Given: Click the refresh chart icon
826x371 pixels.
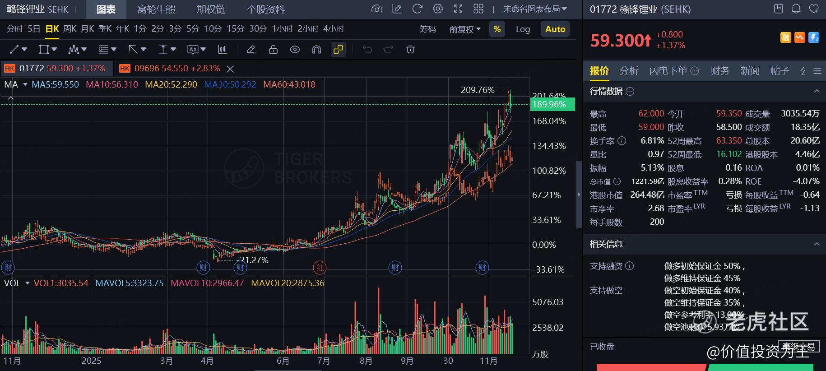Looking at the screenshot, I should coord(418,9).
